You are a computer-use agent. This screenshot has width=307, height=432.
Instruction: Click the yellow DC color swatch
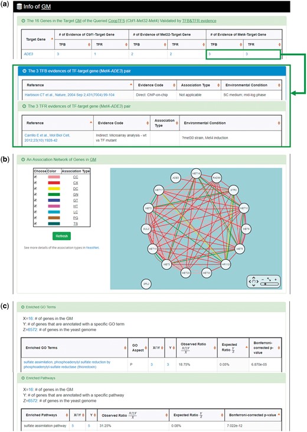[x=54, y=188]
